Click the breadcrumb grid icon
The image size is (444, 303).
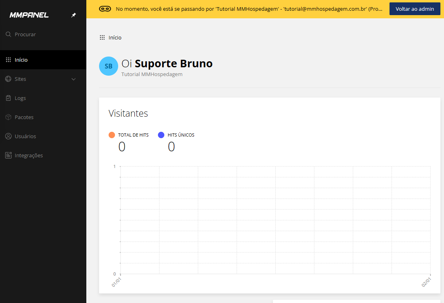coord(102,38)
